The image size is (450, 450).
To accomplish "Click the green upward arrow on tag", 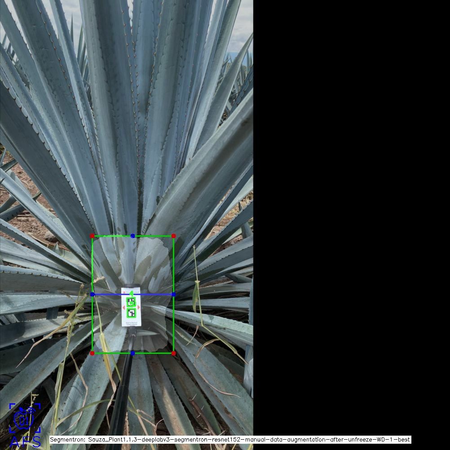I will click(x=131, y=293).
